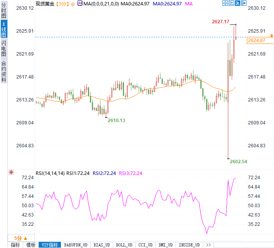Apply the BOLL_UD indicator
The image size is (274, 248).
124,245
